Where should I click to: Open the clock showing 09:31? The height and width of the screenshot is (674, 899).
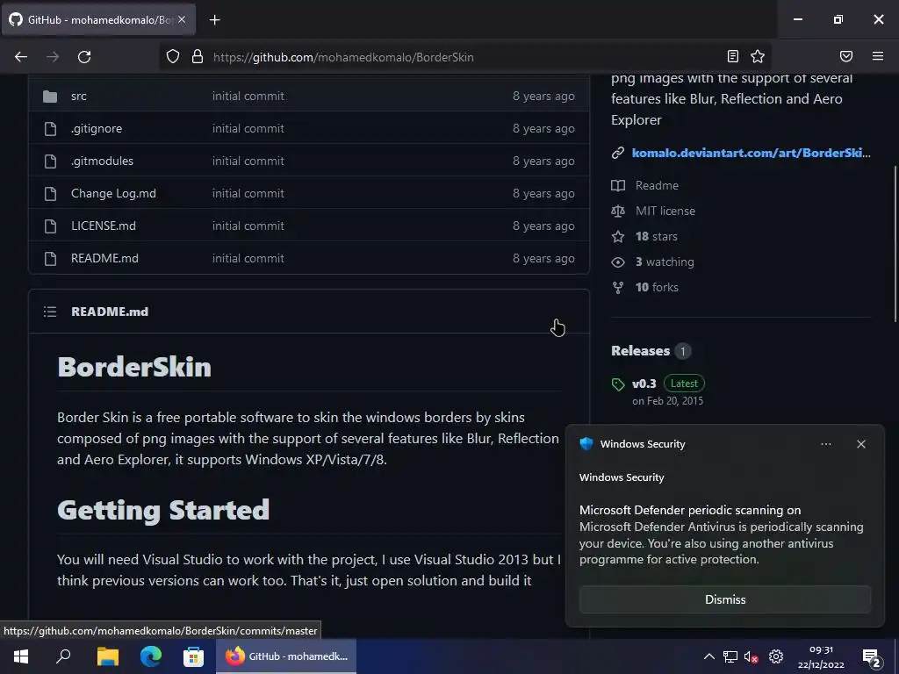(x=821, y=656)
